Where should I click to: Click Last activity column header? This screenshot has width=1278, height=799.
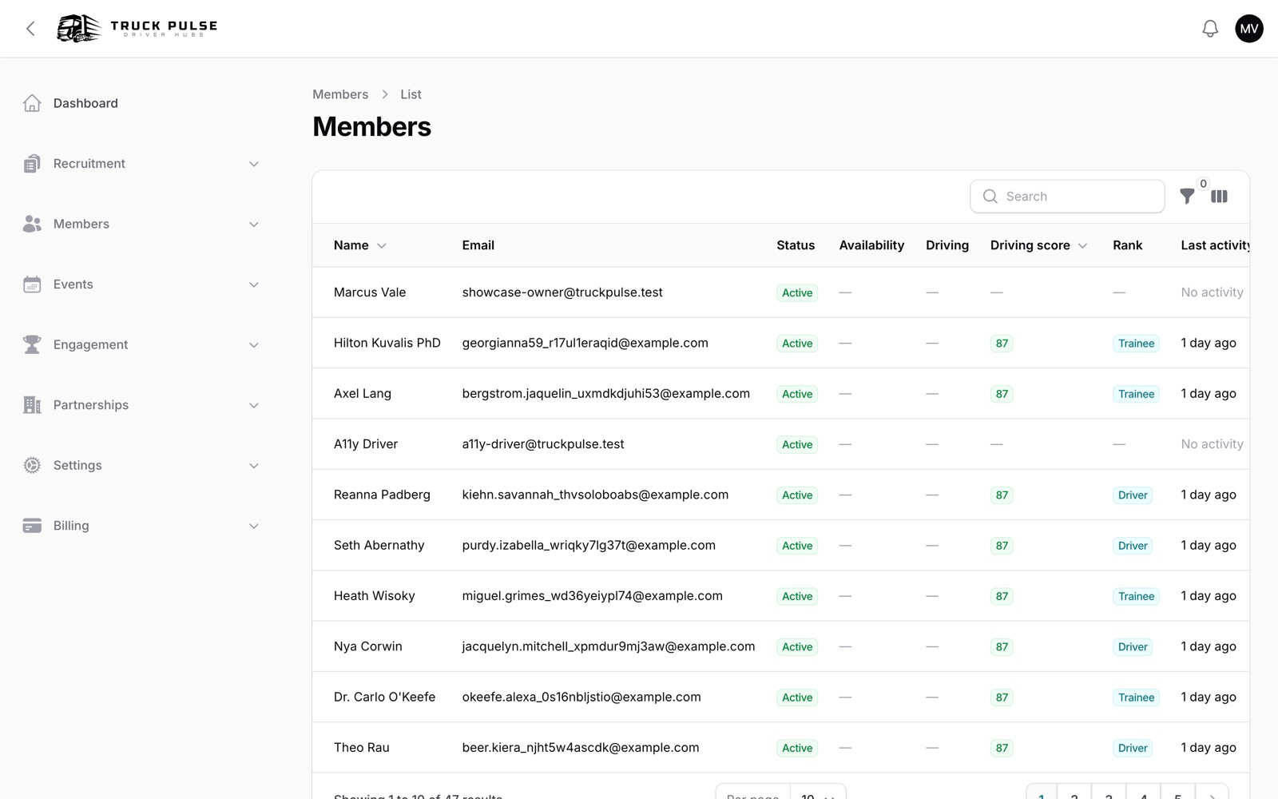tap(1215, 245)
